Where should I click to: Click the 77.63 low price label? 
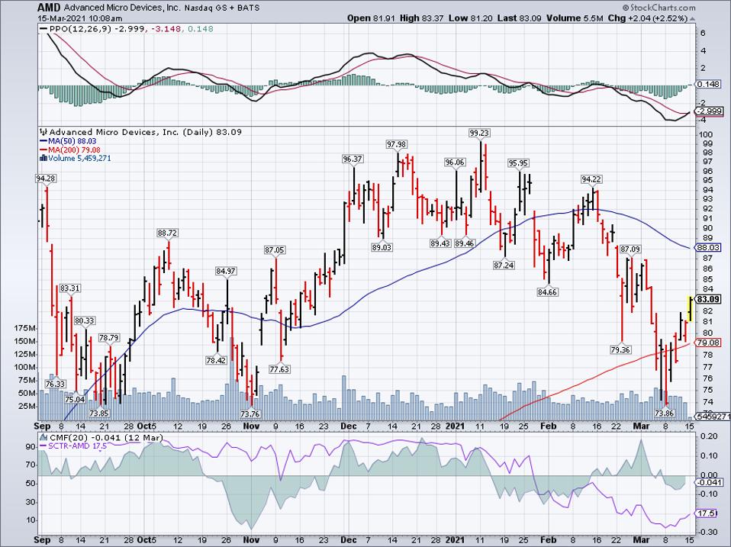pyautogui.click(x=280, y=369)
